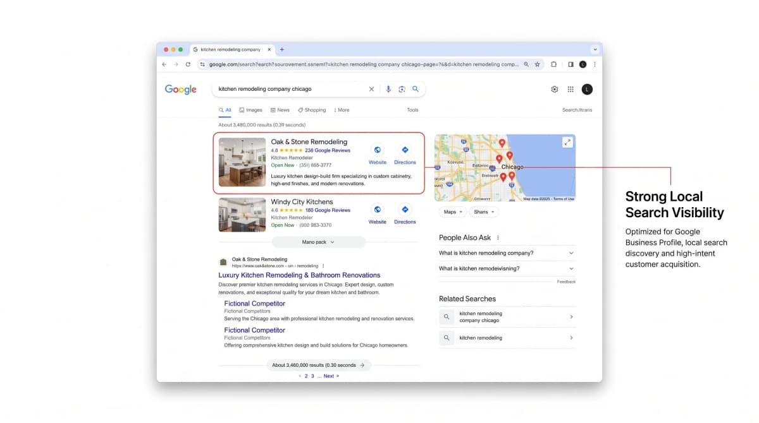759x423 pixels.
Task: Open the tab search dropdown arrow
Action: point(595,49)
